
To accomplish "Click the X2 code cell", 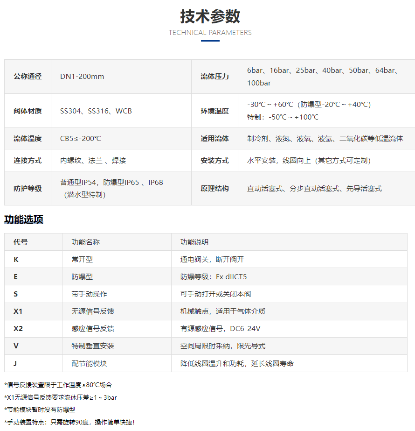I will coord(18,329).
